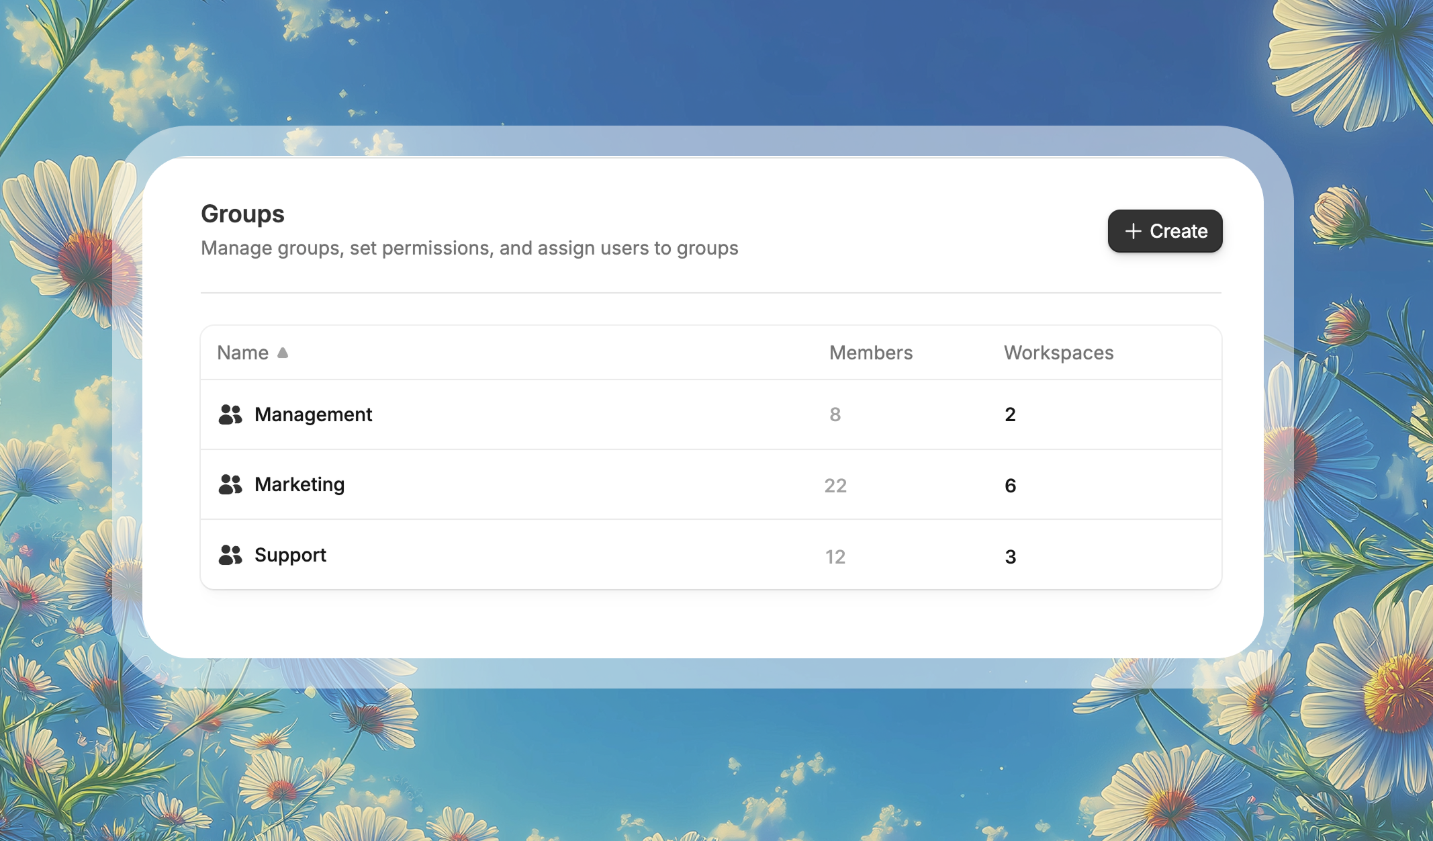The image size is (1433, 841).
Task: Click the sort arrow beside Name
Action: 283,352
